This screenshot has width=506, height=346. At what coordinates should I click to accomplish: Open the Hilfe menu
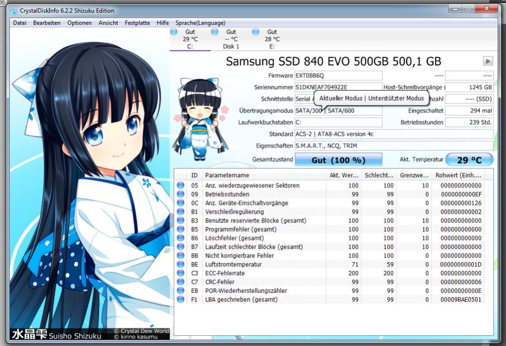(163, 23)
